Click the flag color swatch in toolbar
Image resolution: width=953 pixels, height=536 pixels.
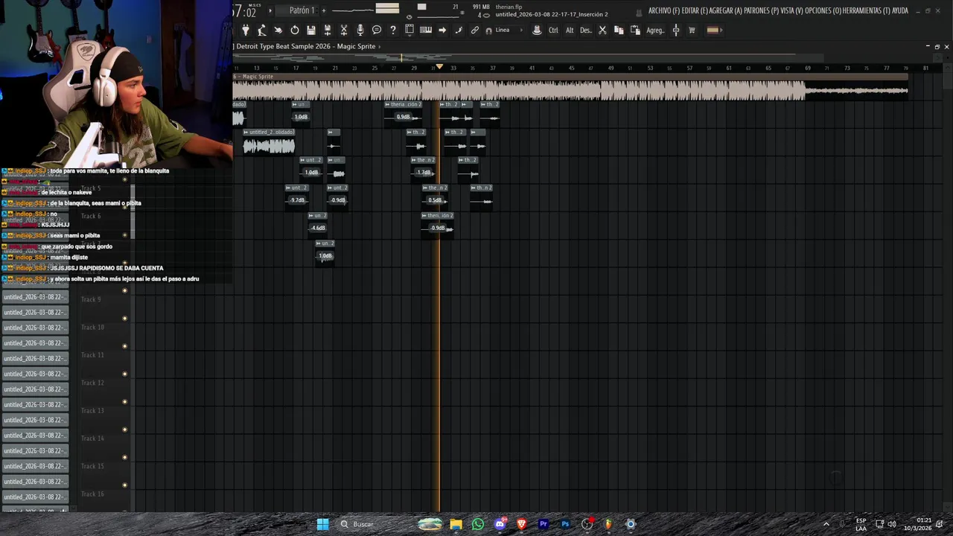tap(713, 30)
